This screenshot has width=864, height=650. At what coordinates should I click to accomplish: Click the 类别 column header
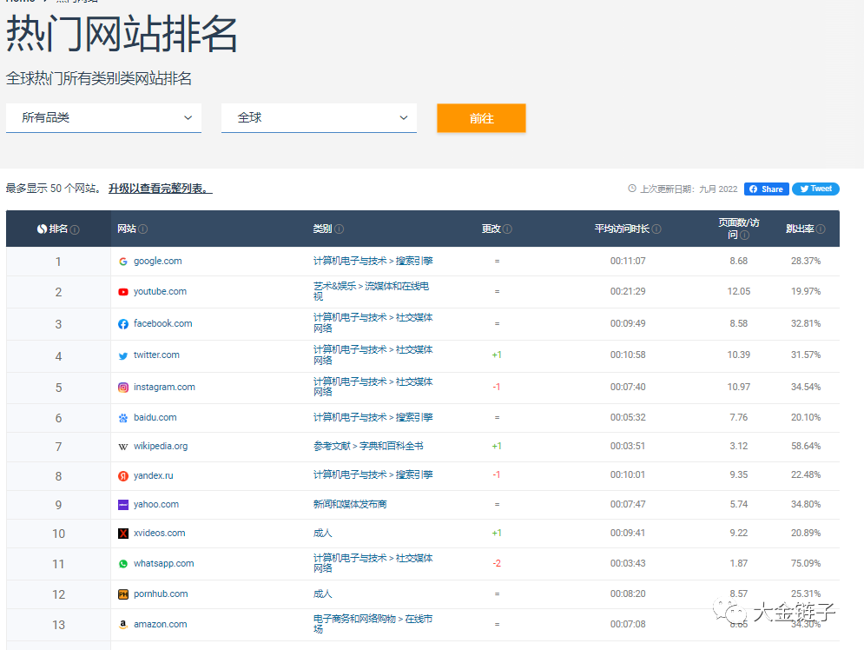click(323, 229)
